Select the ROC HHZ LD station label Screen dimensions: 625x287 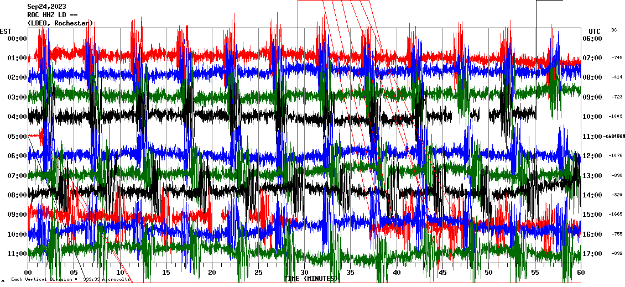pos(50,15)
